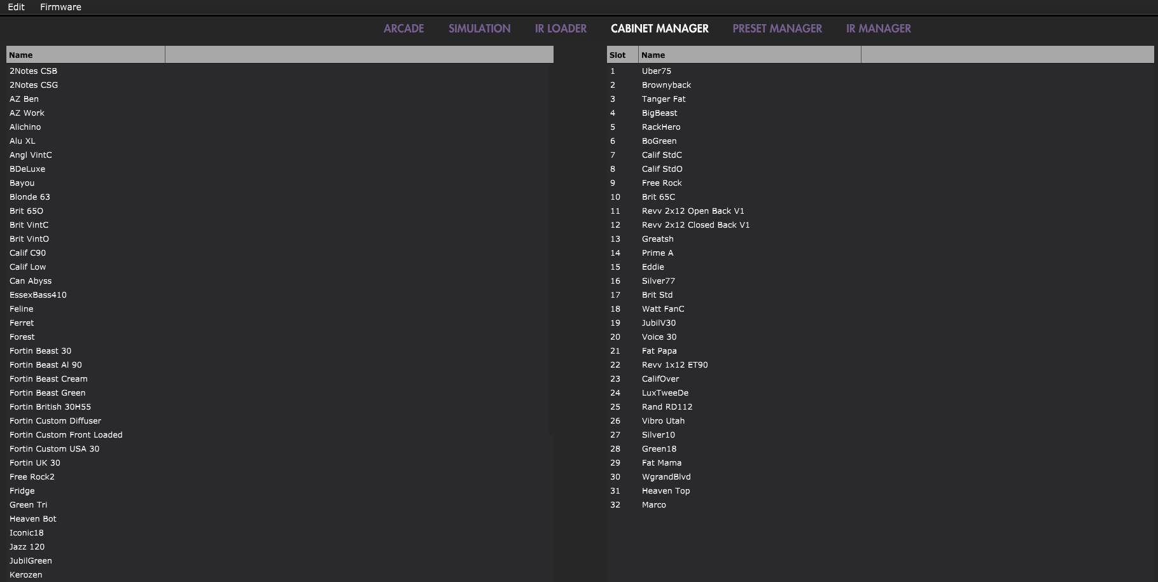Switch to the SIMULATION tab

(479, 29)
